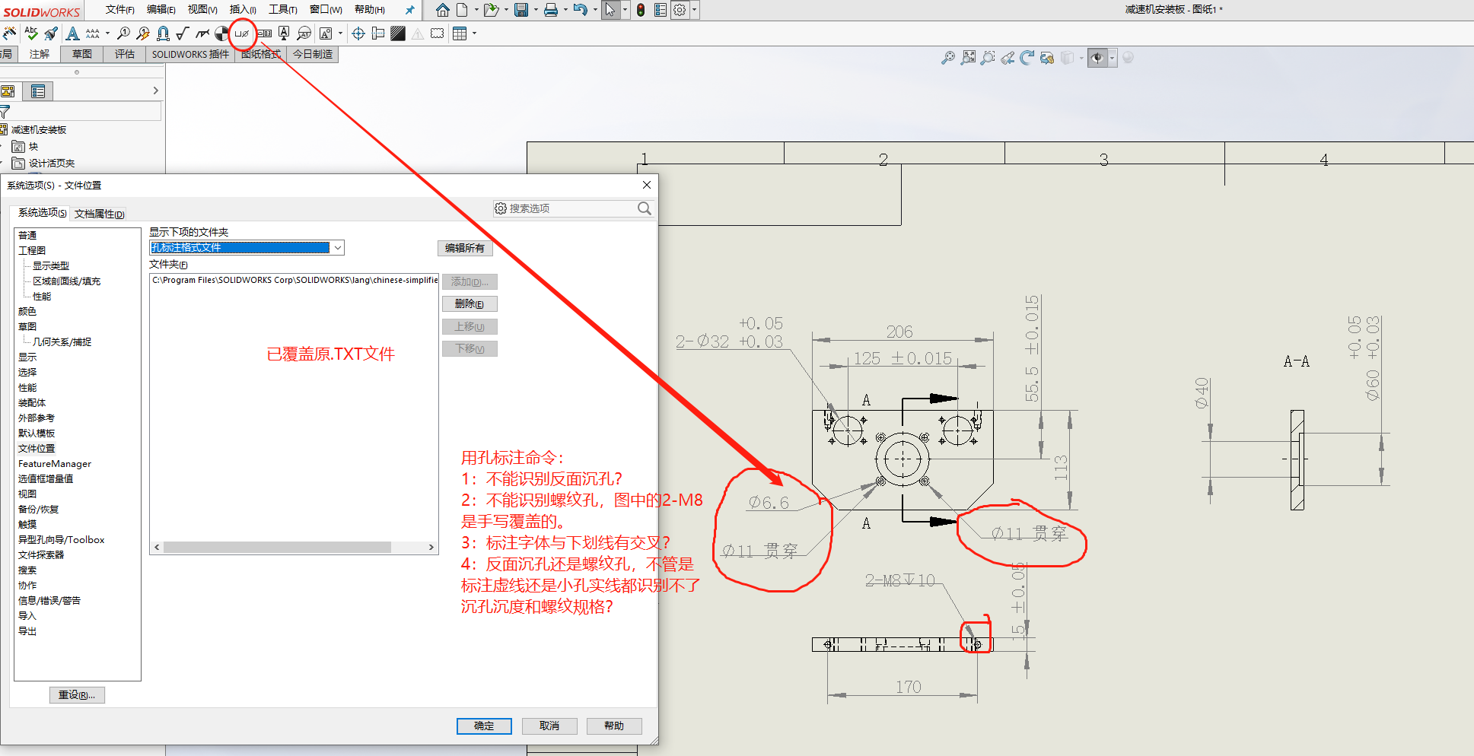Screen dimensions: 1474x756
Task: Open the Linear Note Pattern dropdown arrow
Action: click(107, 33)
